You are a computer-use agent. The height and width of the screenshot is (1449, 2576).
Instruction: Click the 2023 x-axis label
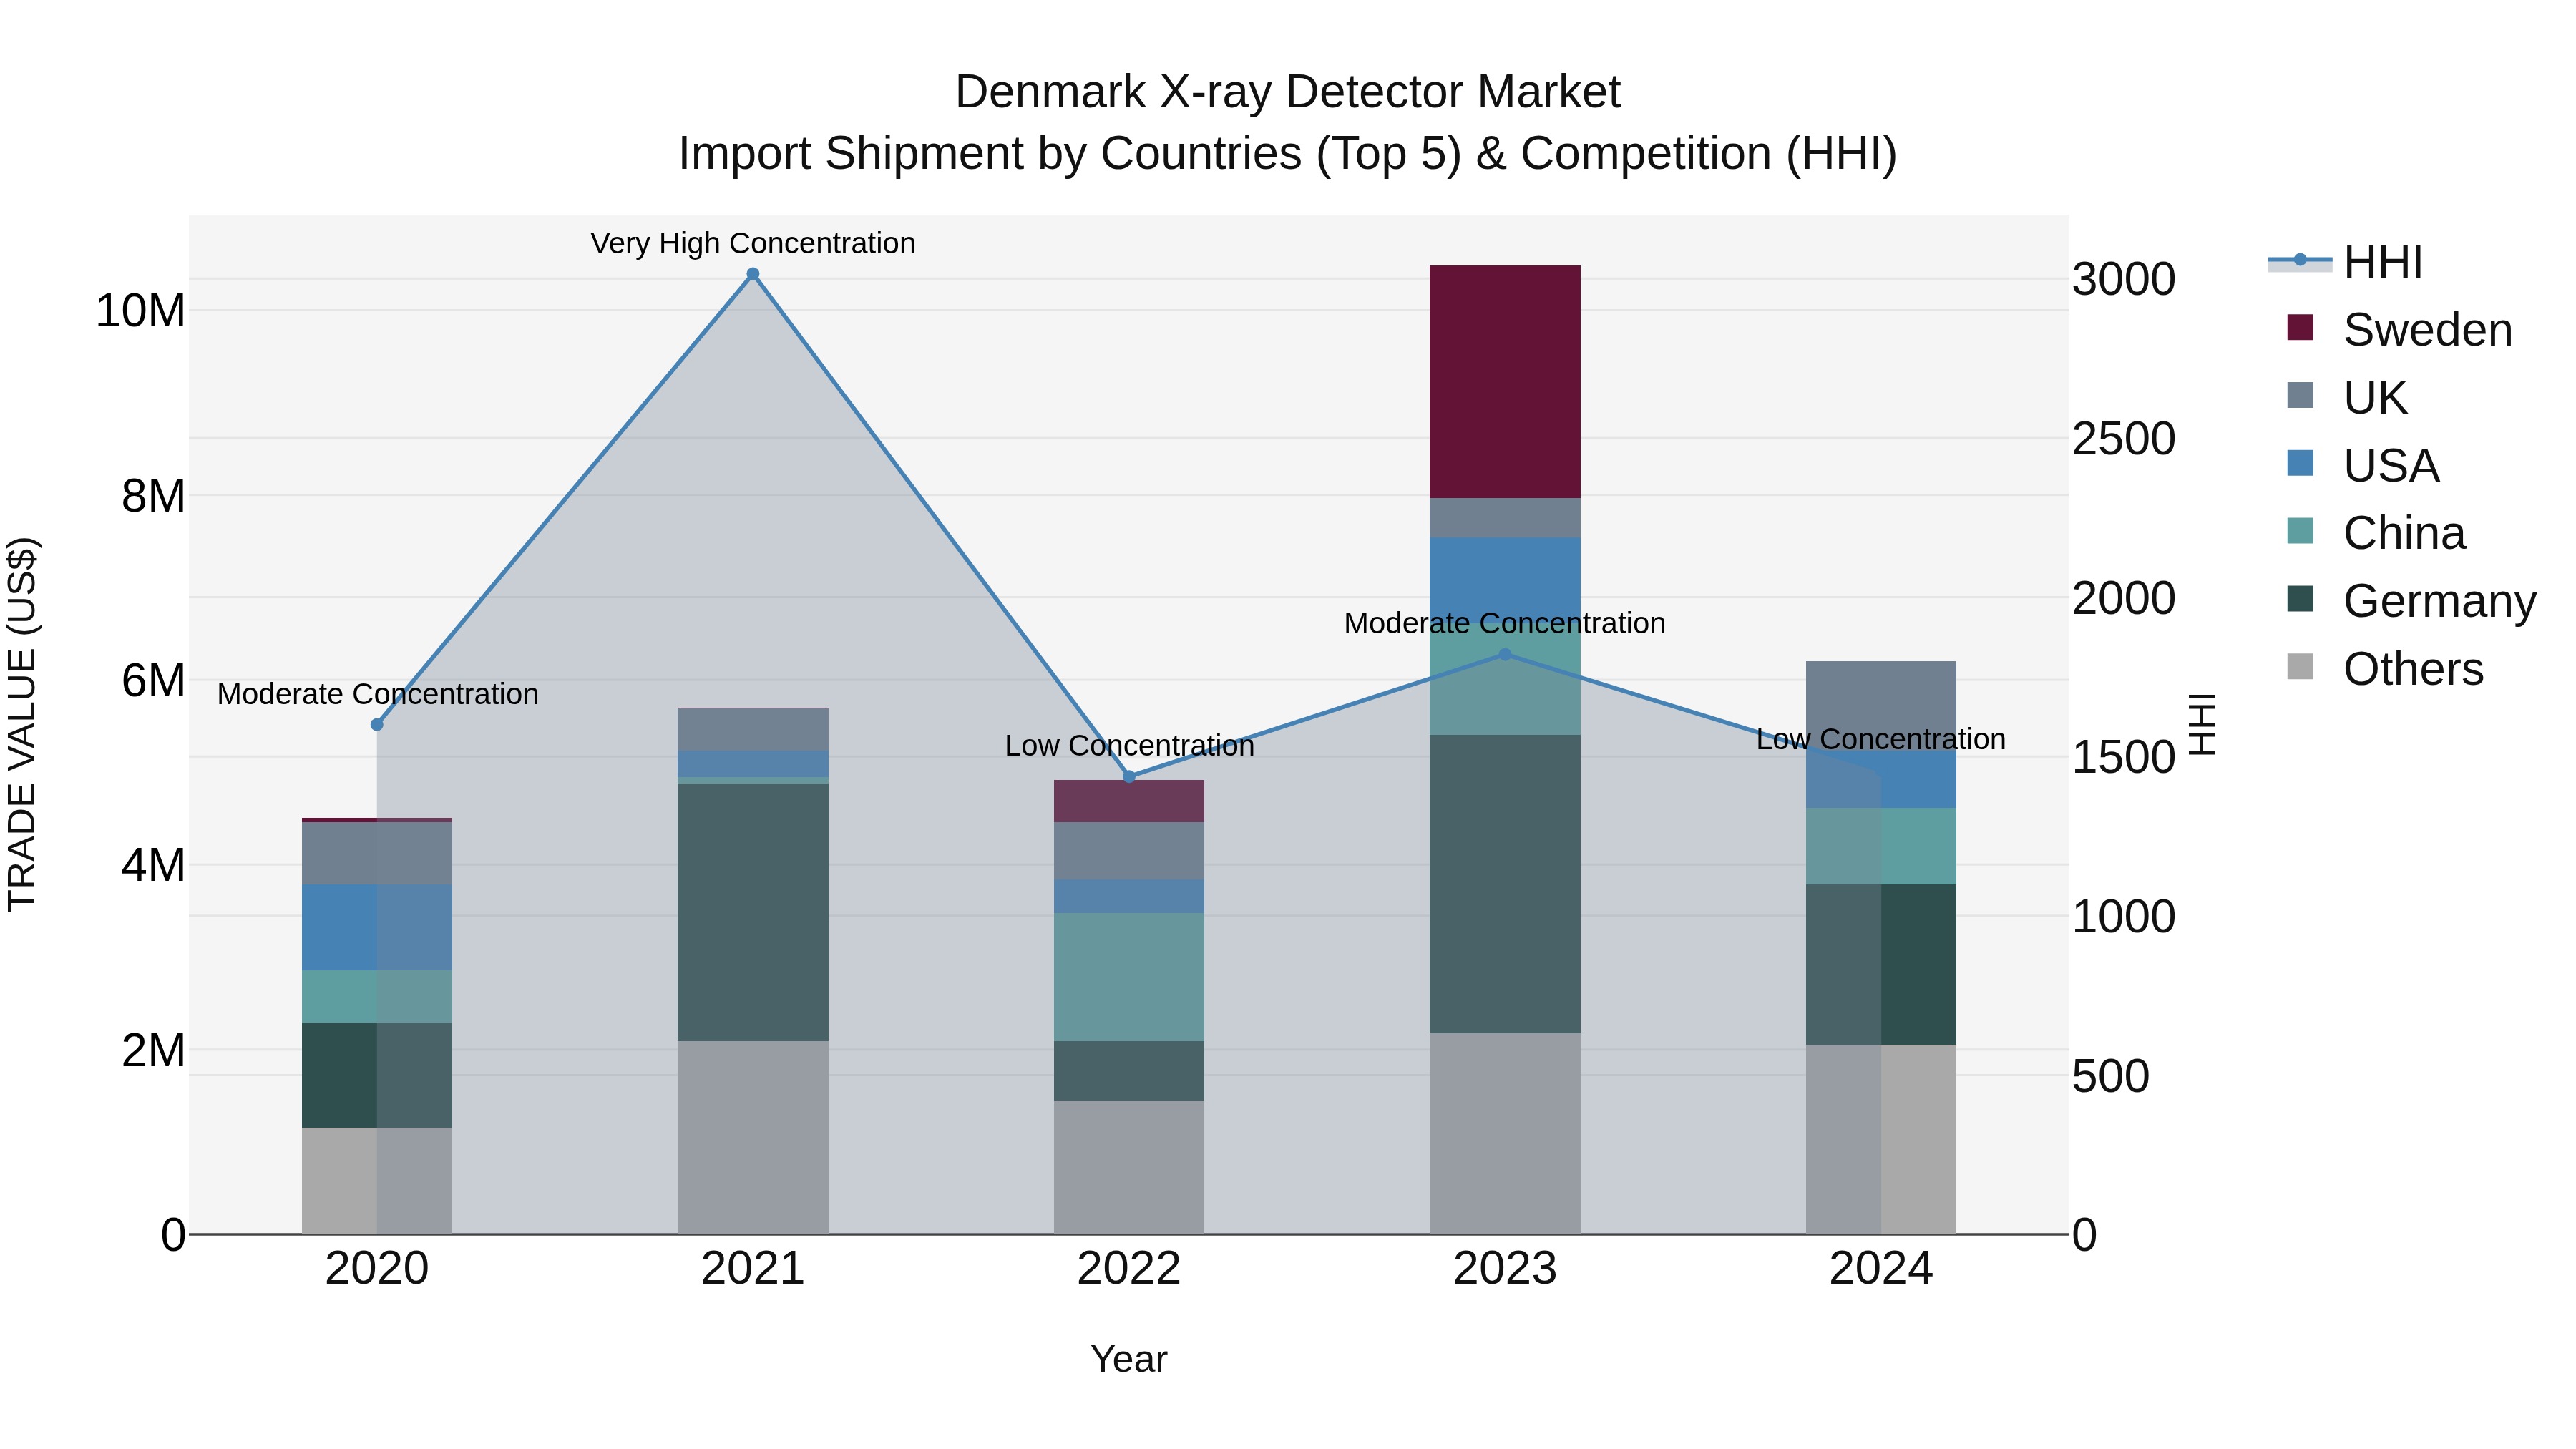pyautogui.click(x=1505, y=1269)
